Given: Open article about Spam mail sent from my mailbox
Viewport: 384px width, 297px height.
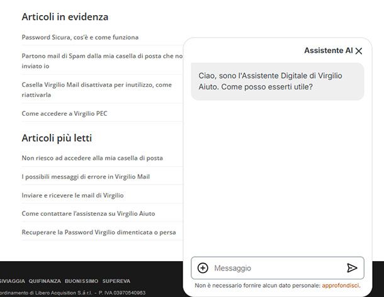Looking at the screenshot, I should (x=102, y=61).
